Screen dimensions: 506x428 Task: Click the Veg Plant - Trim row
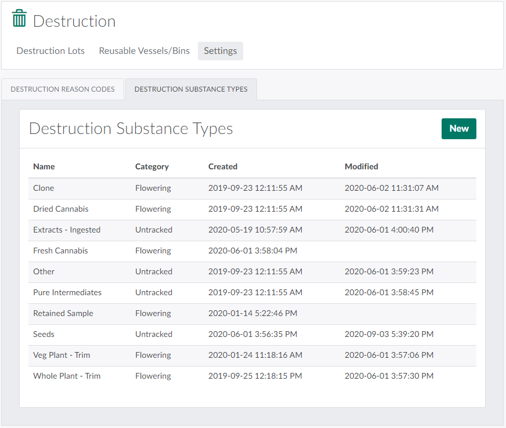[62, 356]
